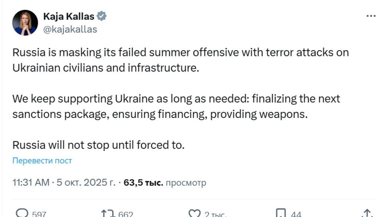Open the @kajakallas handle link
Image resolution: width=386 pixels, height=217 pixels.
[x=70, y=29]
